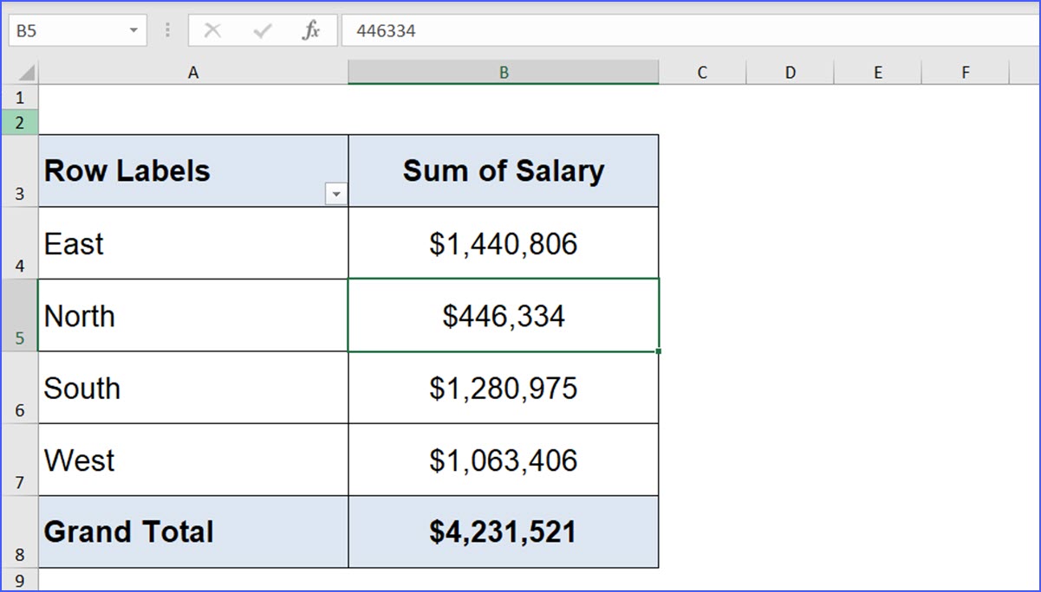Click the Name Box input field

61,29
